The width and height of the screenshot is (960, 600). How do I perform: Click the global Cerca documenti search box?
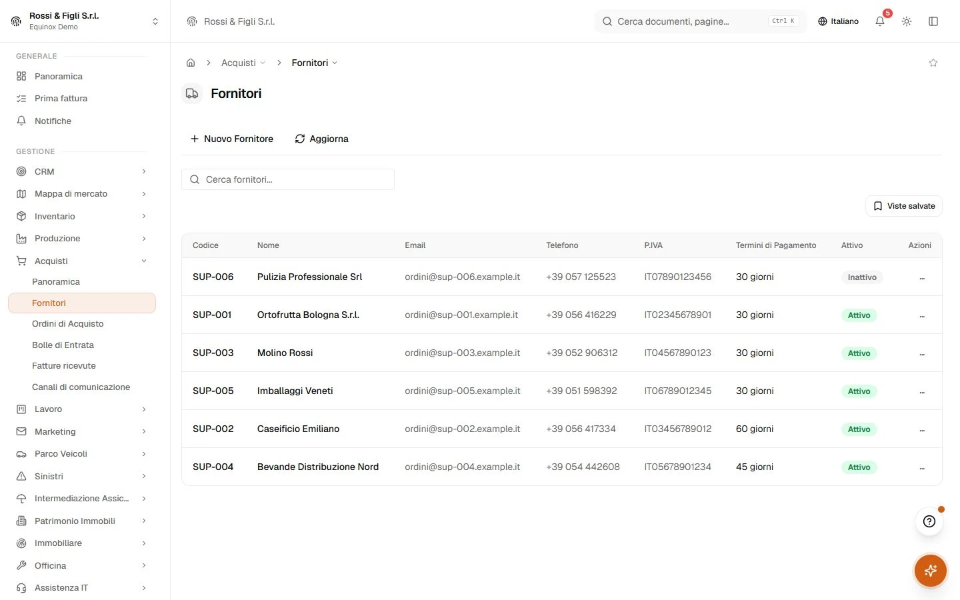point(700,21)
